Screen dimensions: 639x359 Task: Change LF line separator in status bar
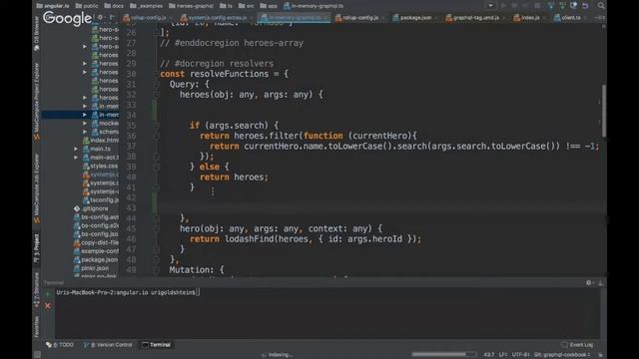click(x=503, y=355)
